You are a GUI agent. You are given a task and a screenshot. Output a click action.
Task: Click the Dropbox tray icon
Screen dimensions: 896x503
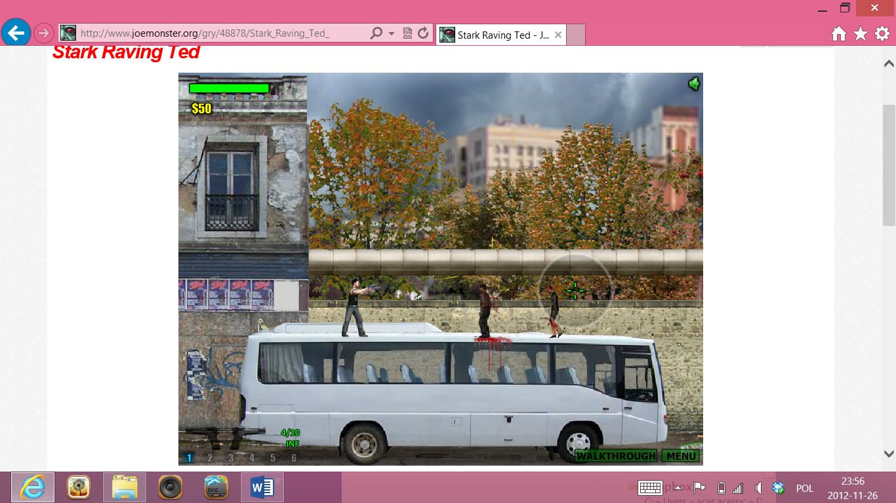coord(778,488)
